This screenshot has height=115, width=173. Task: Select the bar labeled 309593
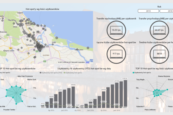tap(104, 100)
